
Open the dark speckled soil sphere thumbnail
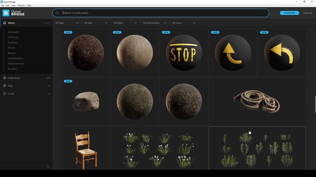click(86, 53)
